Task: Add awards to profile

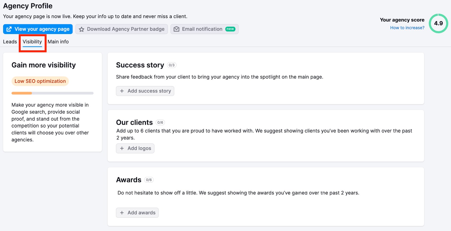Action: coord(137,213)
